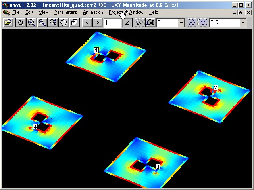
Task: Click port label 4 on left antenna
Action: click(35, 127)
